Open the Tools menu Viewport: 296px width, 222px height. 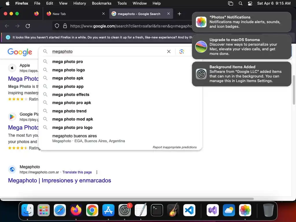[x=122, y=3]
